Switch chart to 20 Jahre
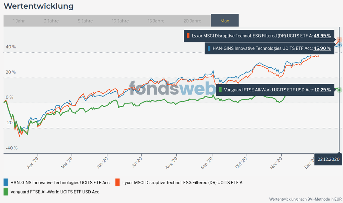 coord(192,21)
